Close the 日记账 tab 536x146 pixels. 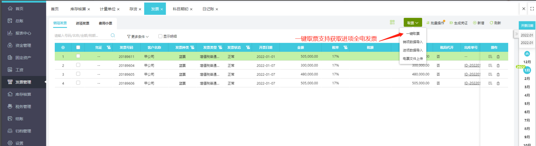coord(217,9)
